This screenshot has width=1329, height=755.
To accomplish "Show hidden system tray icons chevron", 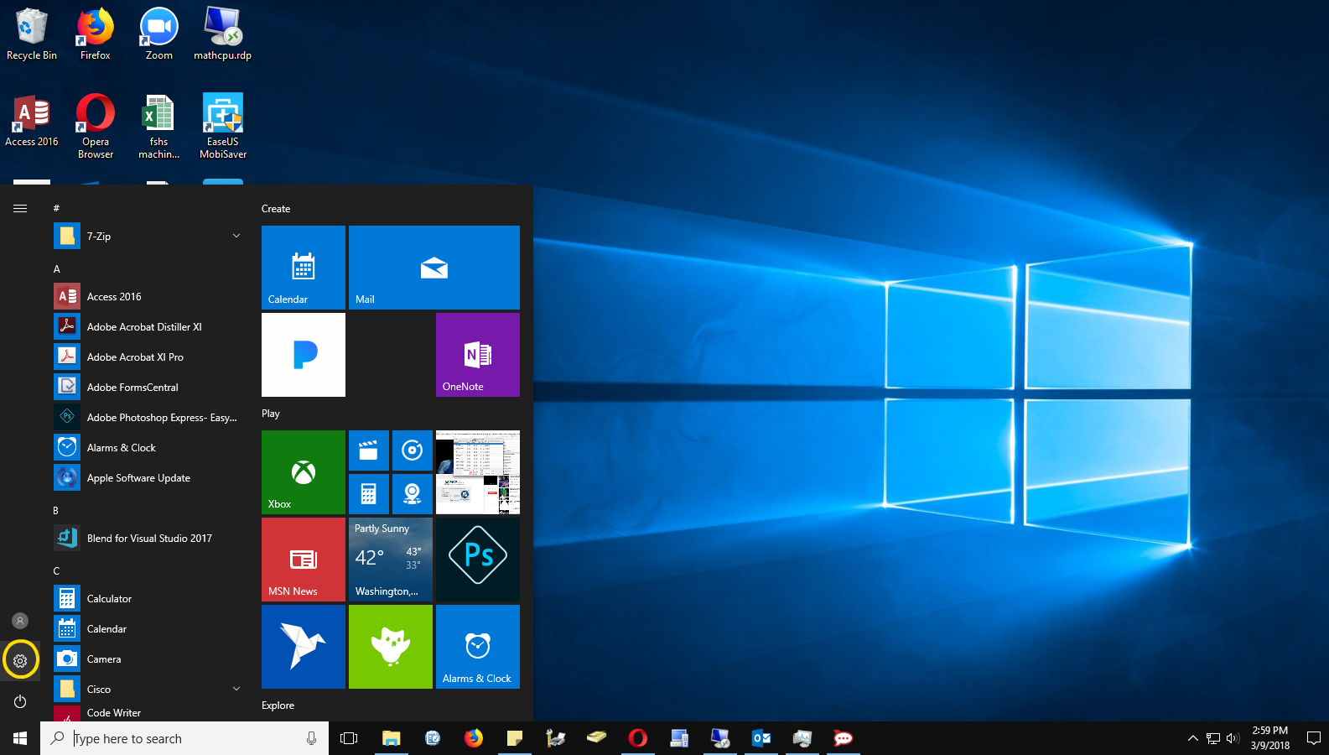I will click(x=1192, y=738).
